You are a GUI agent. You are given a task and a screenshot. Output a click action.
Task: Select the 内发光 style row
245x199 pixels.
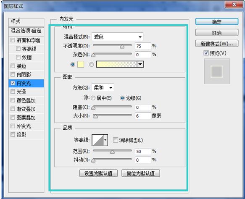[26, 83]
